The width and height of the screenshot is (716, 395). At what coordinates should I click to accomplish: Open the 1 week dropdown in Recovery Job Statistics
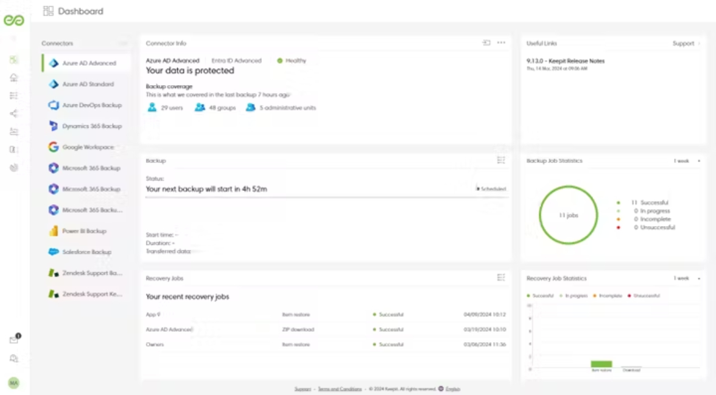tap(687, 278)
